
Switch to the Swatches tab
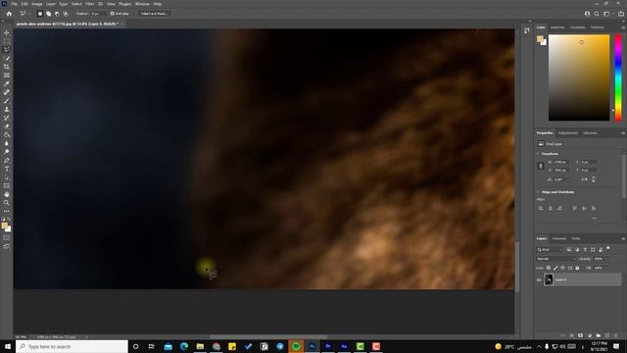(557, 27)
